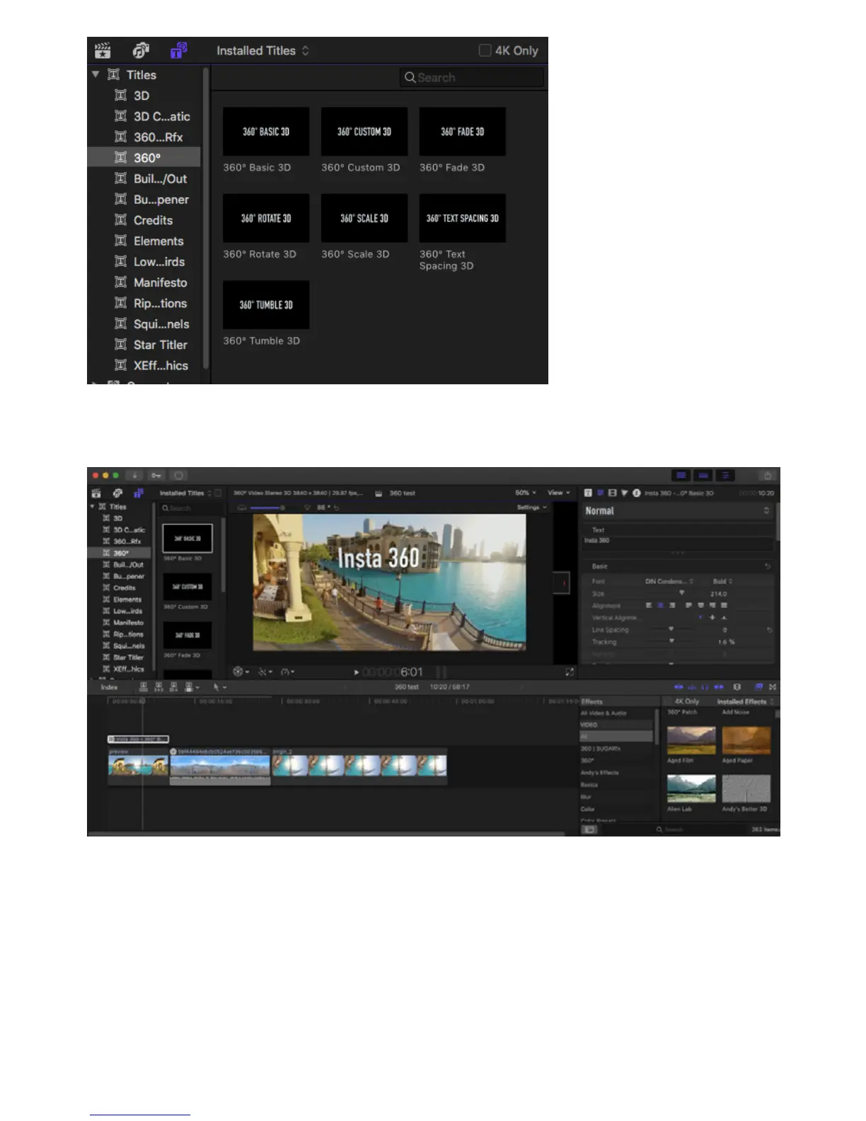Viewport: 866px width, 1121px height.
Task: Pick the 360° Tumble 3D title thumbnail
Action: coord(266,305)
